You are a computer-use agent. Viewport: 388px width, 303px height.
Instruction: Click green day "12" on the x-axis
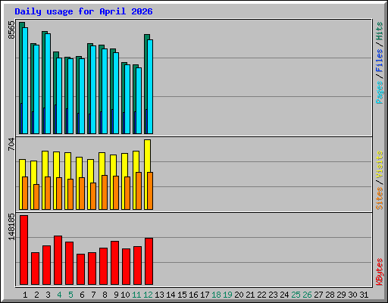[148, 295]
